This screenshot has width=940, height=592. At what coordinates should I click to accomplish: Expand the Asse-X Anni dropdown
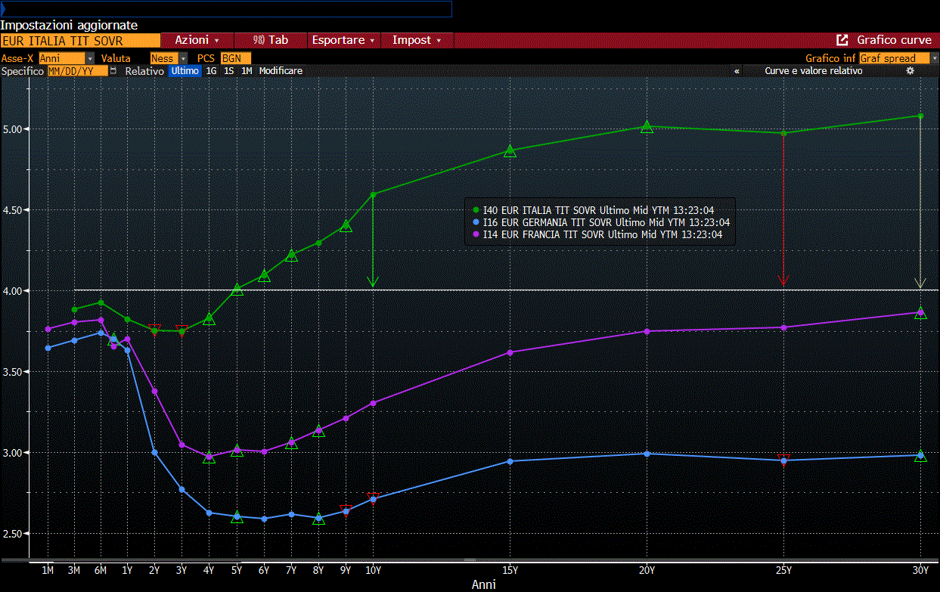coord(90,58)
